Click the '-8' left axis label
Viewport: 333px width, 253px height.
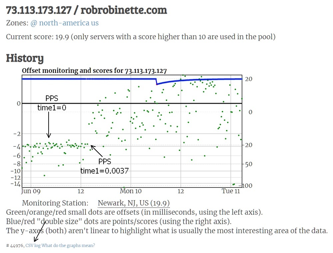17,164
